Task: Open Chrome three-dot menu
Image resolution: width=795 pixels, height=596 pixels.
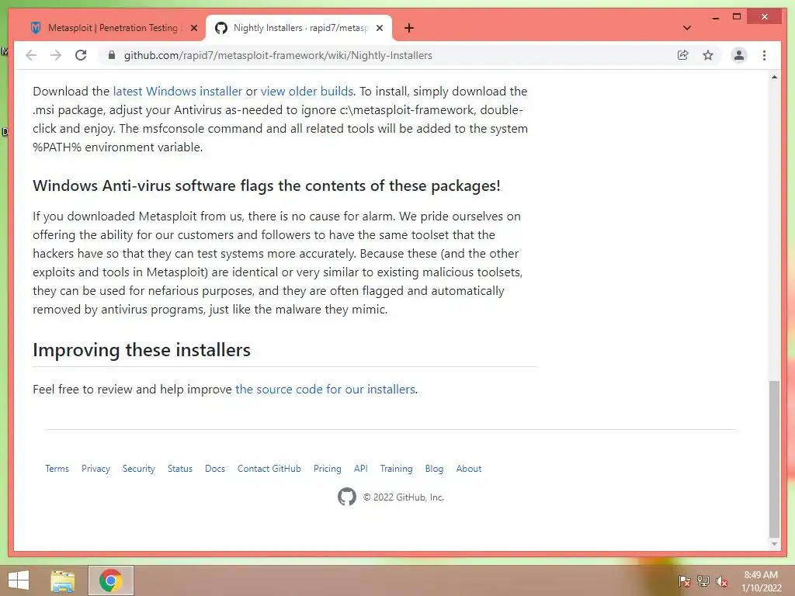Action: pyautogui.click(x=764, y=55)
